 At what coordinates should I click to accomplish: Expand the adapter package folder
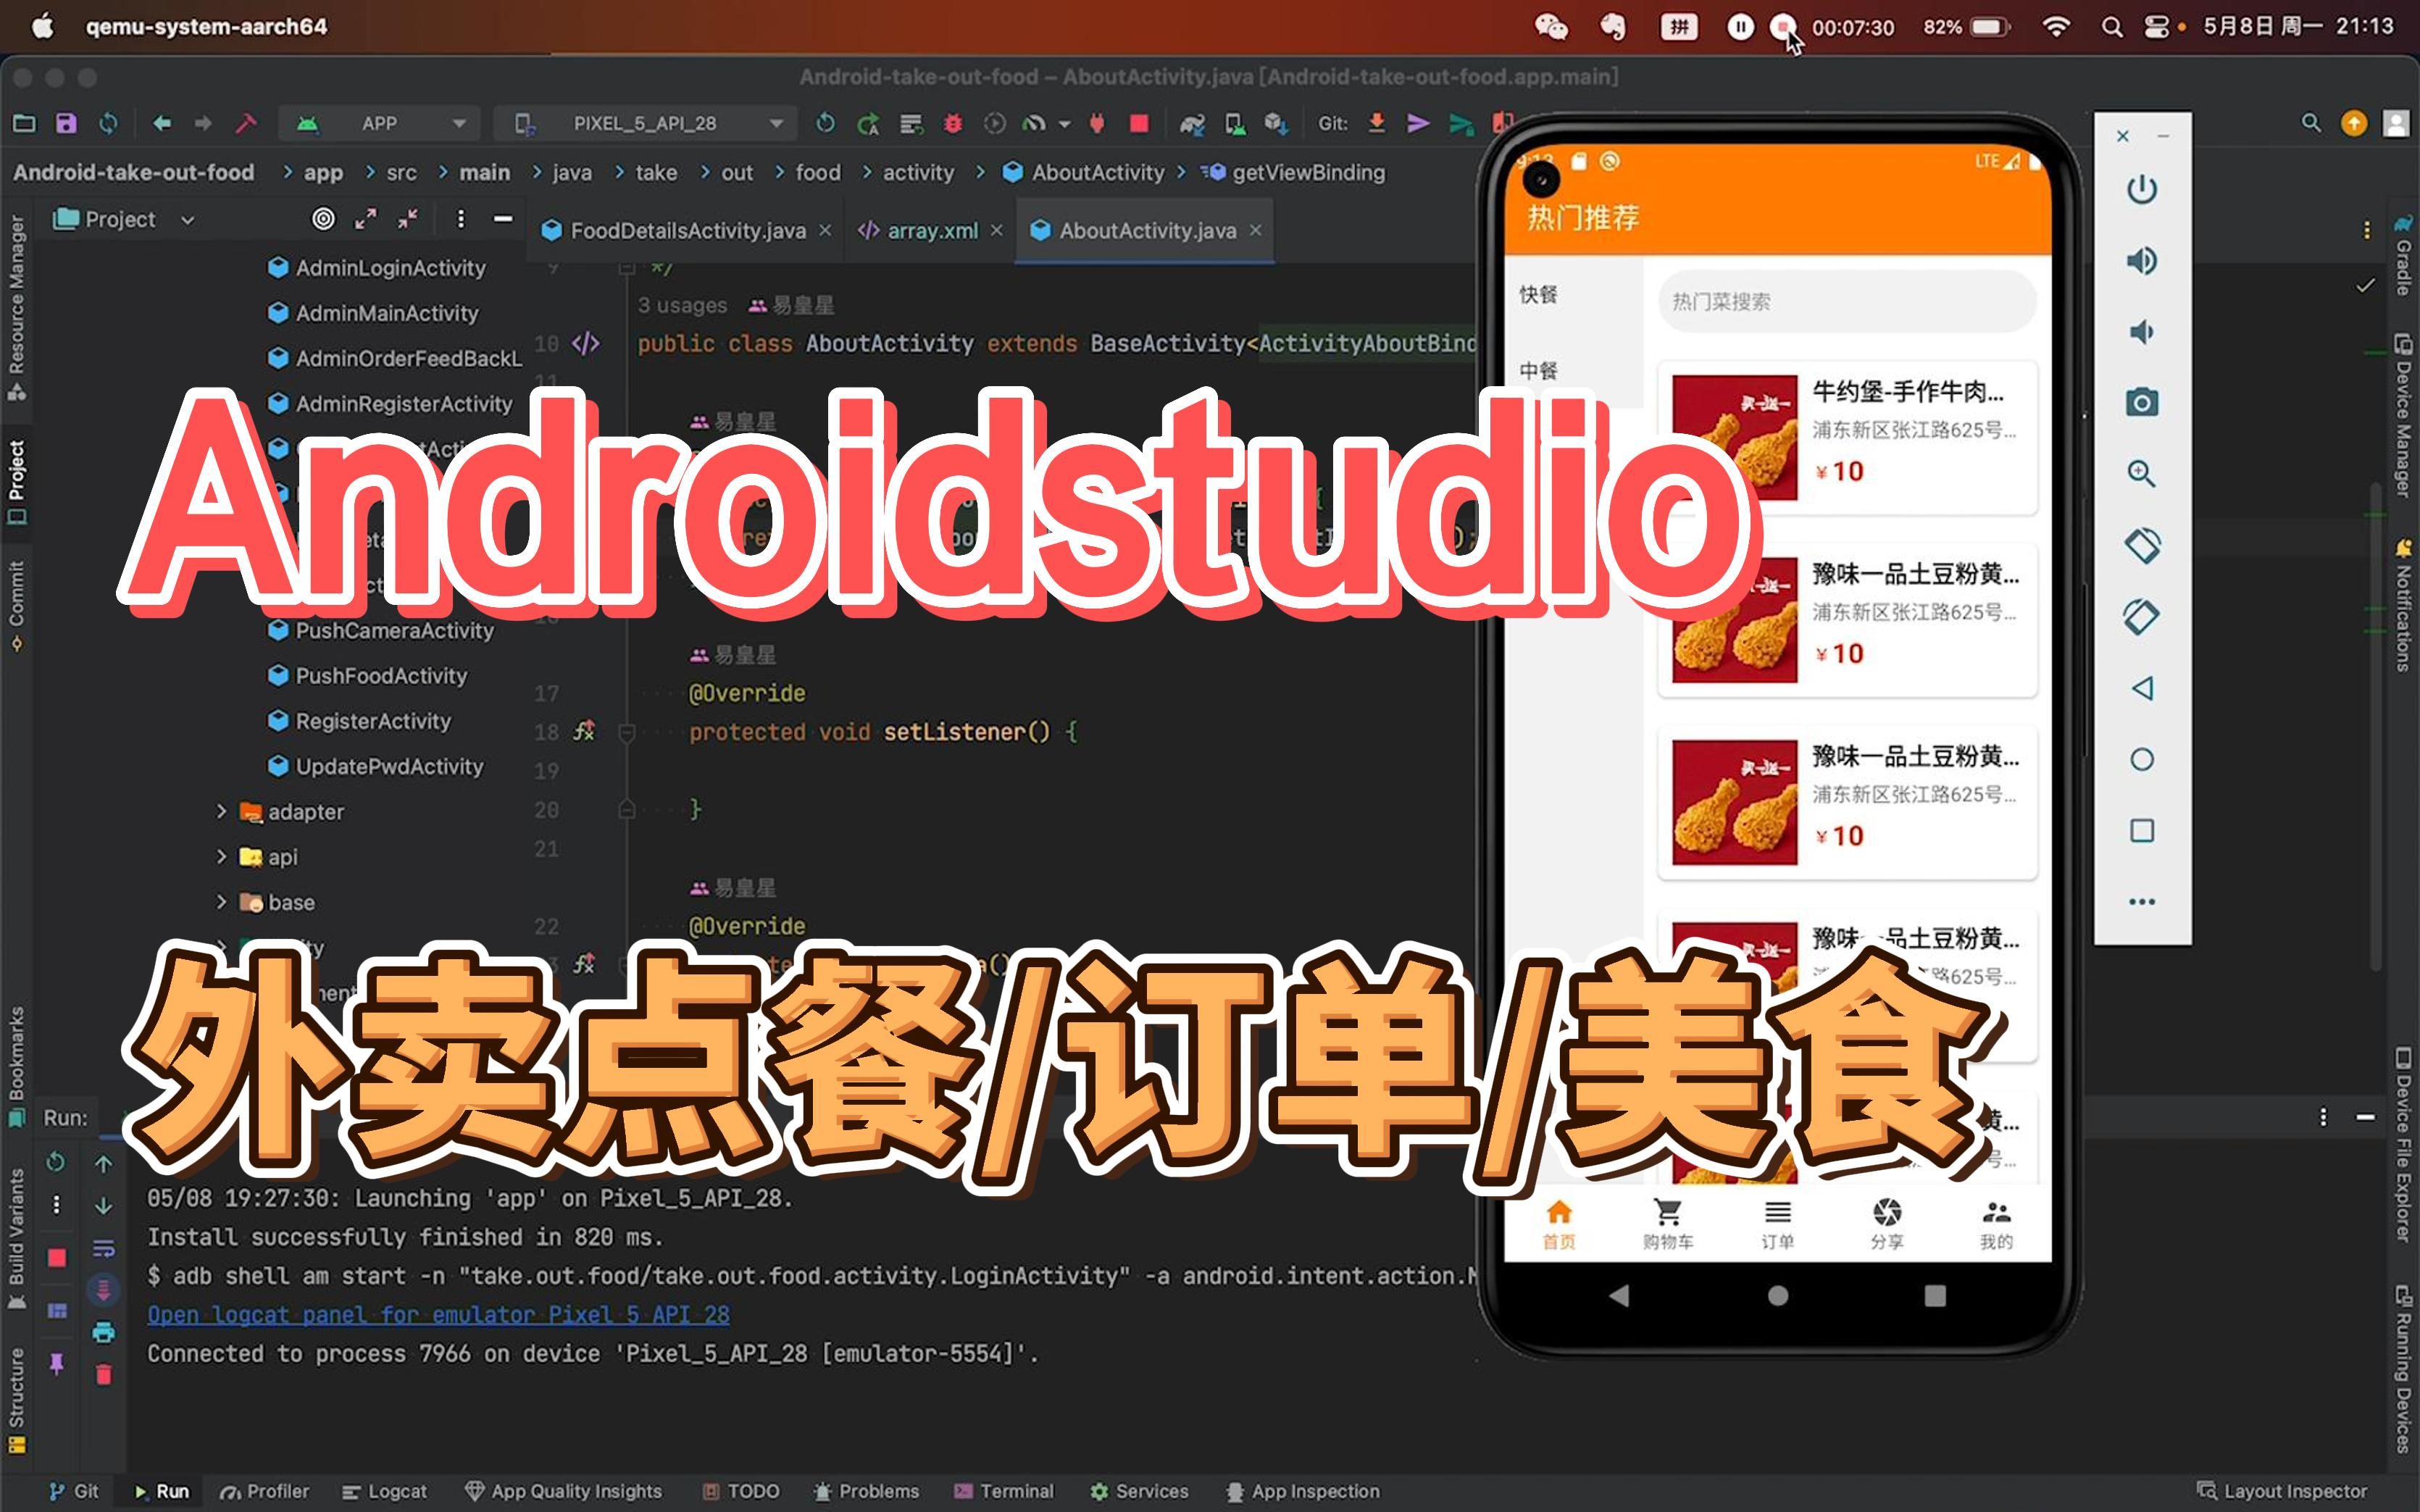(x=222, y=811)
